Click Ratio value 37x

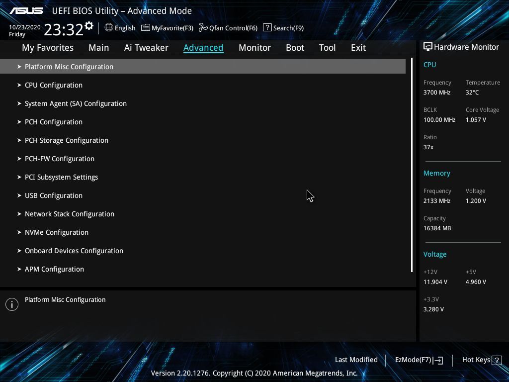[428, 147]
